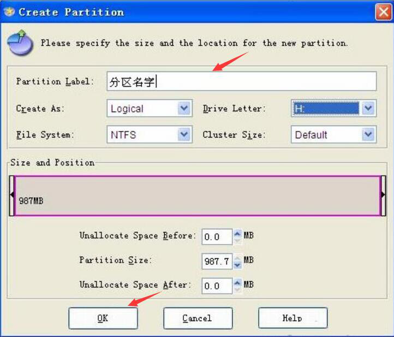Click the Partition Size value field
The image size is (394, 337).
[217, 261]
